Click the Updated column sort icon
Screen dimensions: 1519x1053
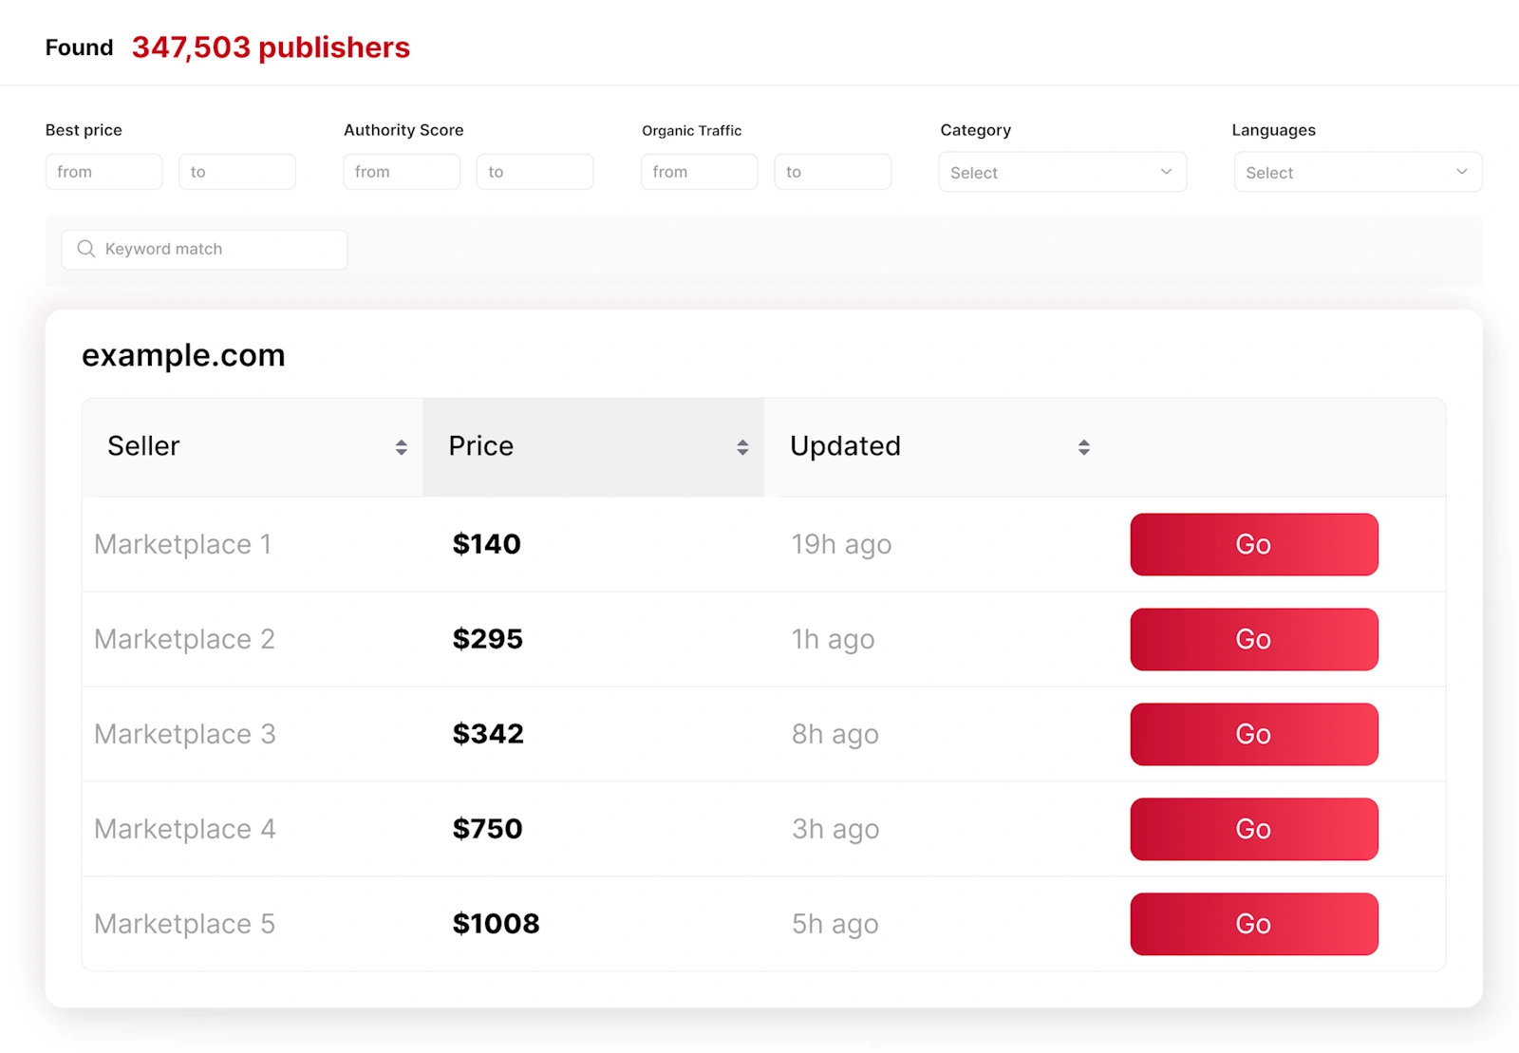pyautogui.click(x=1083, y=447)
